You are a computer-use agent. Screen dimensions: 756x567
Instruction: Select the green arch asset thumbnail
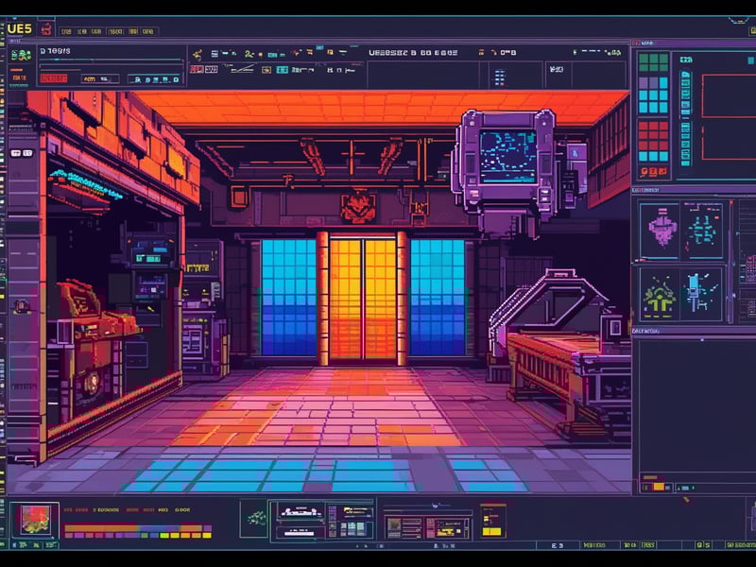660,294
